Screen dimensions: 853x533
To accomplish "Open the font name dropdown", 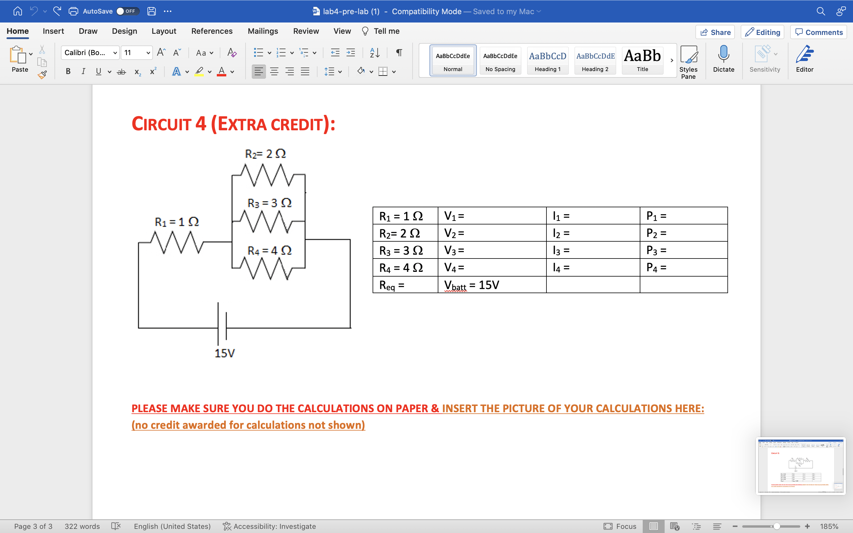I will (115, 53).
